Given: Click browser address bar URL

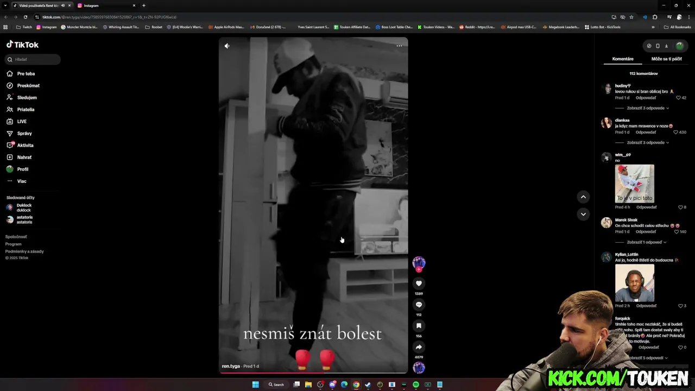Looking at the screenshot, I should tap(109, 17).
